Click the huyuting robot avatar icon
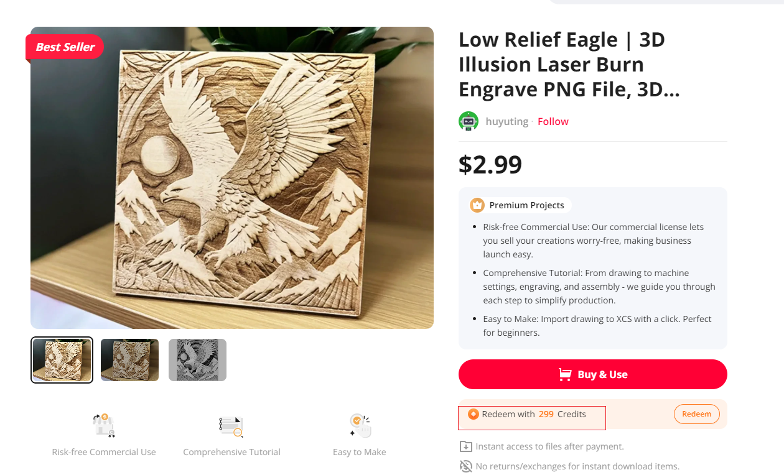Viewport: 784px width, 475px height. (469, 121)
